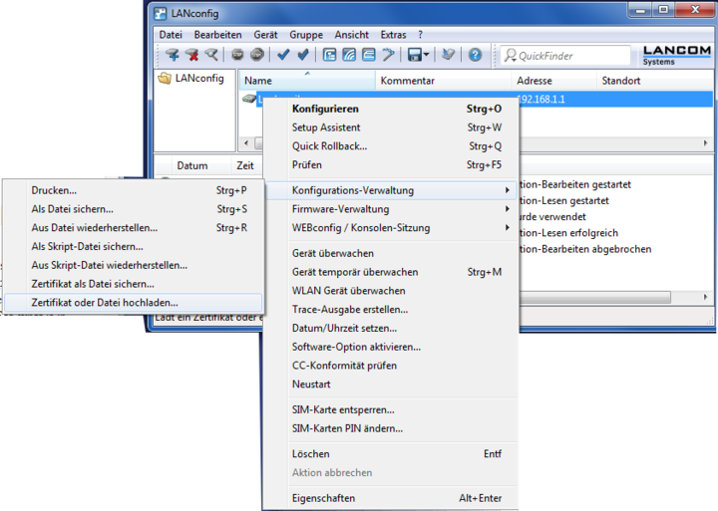Click the floppy disk save toolbar icon
718x511 pixels.
click(415, 56)
